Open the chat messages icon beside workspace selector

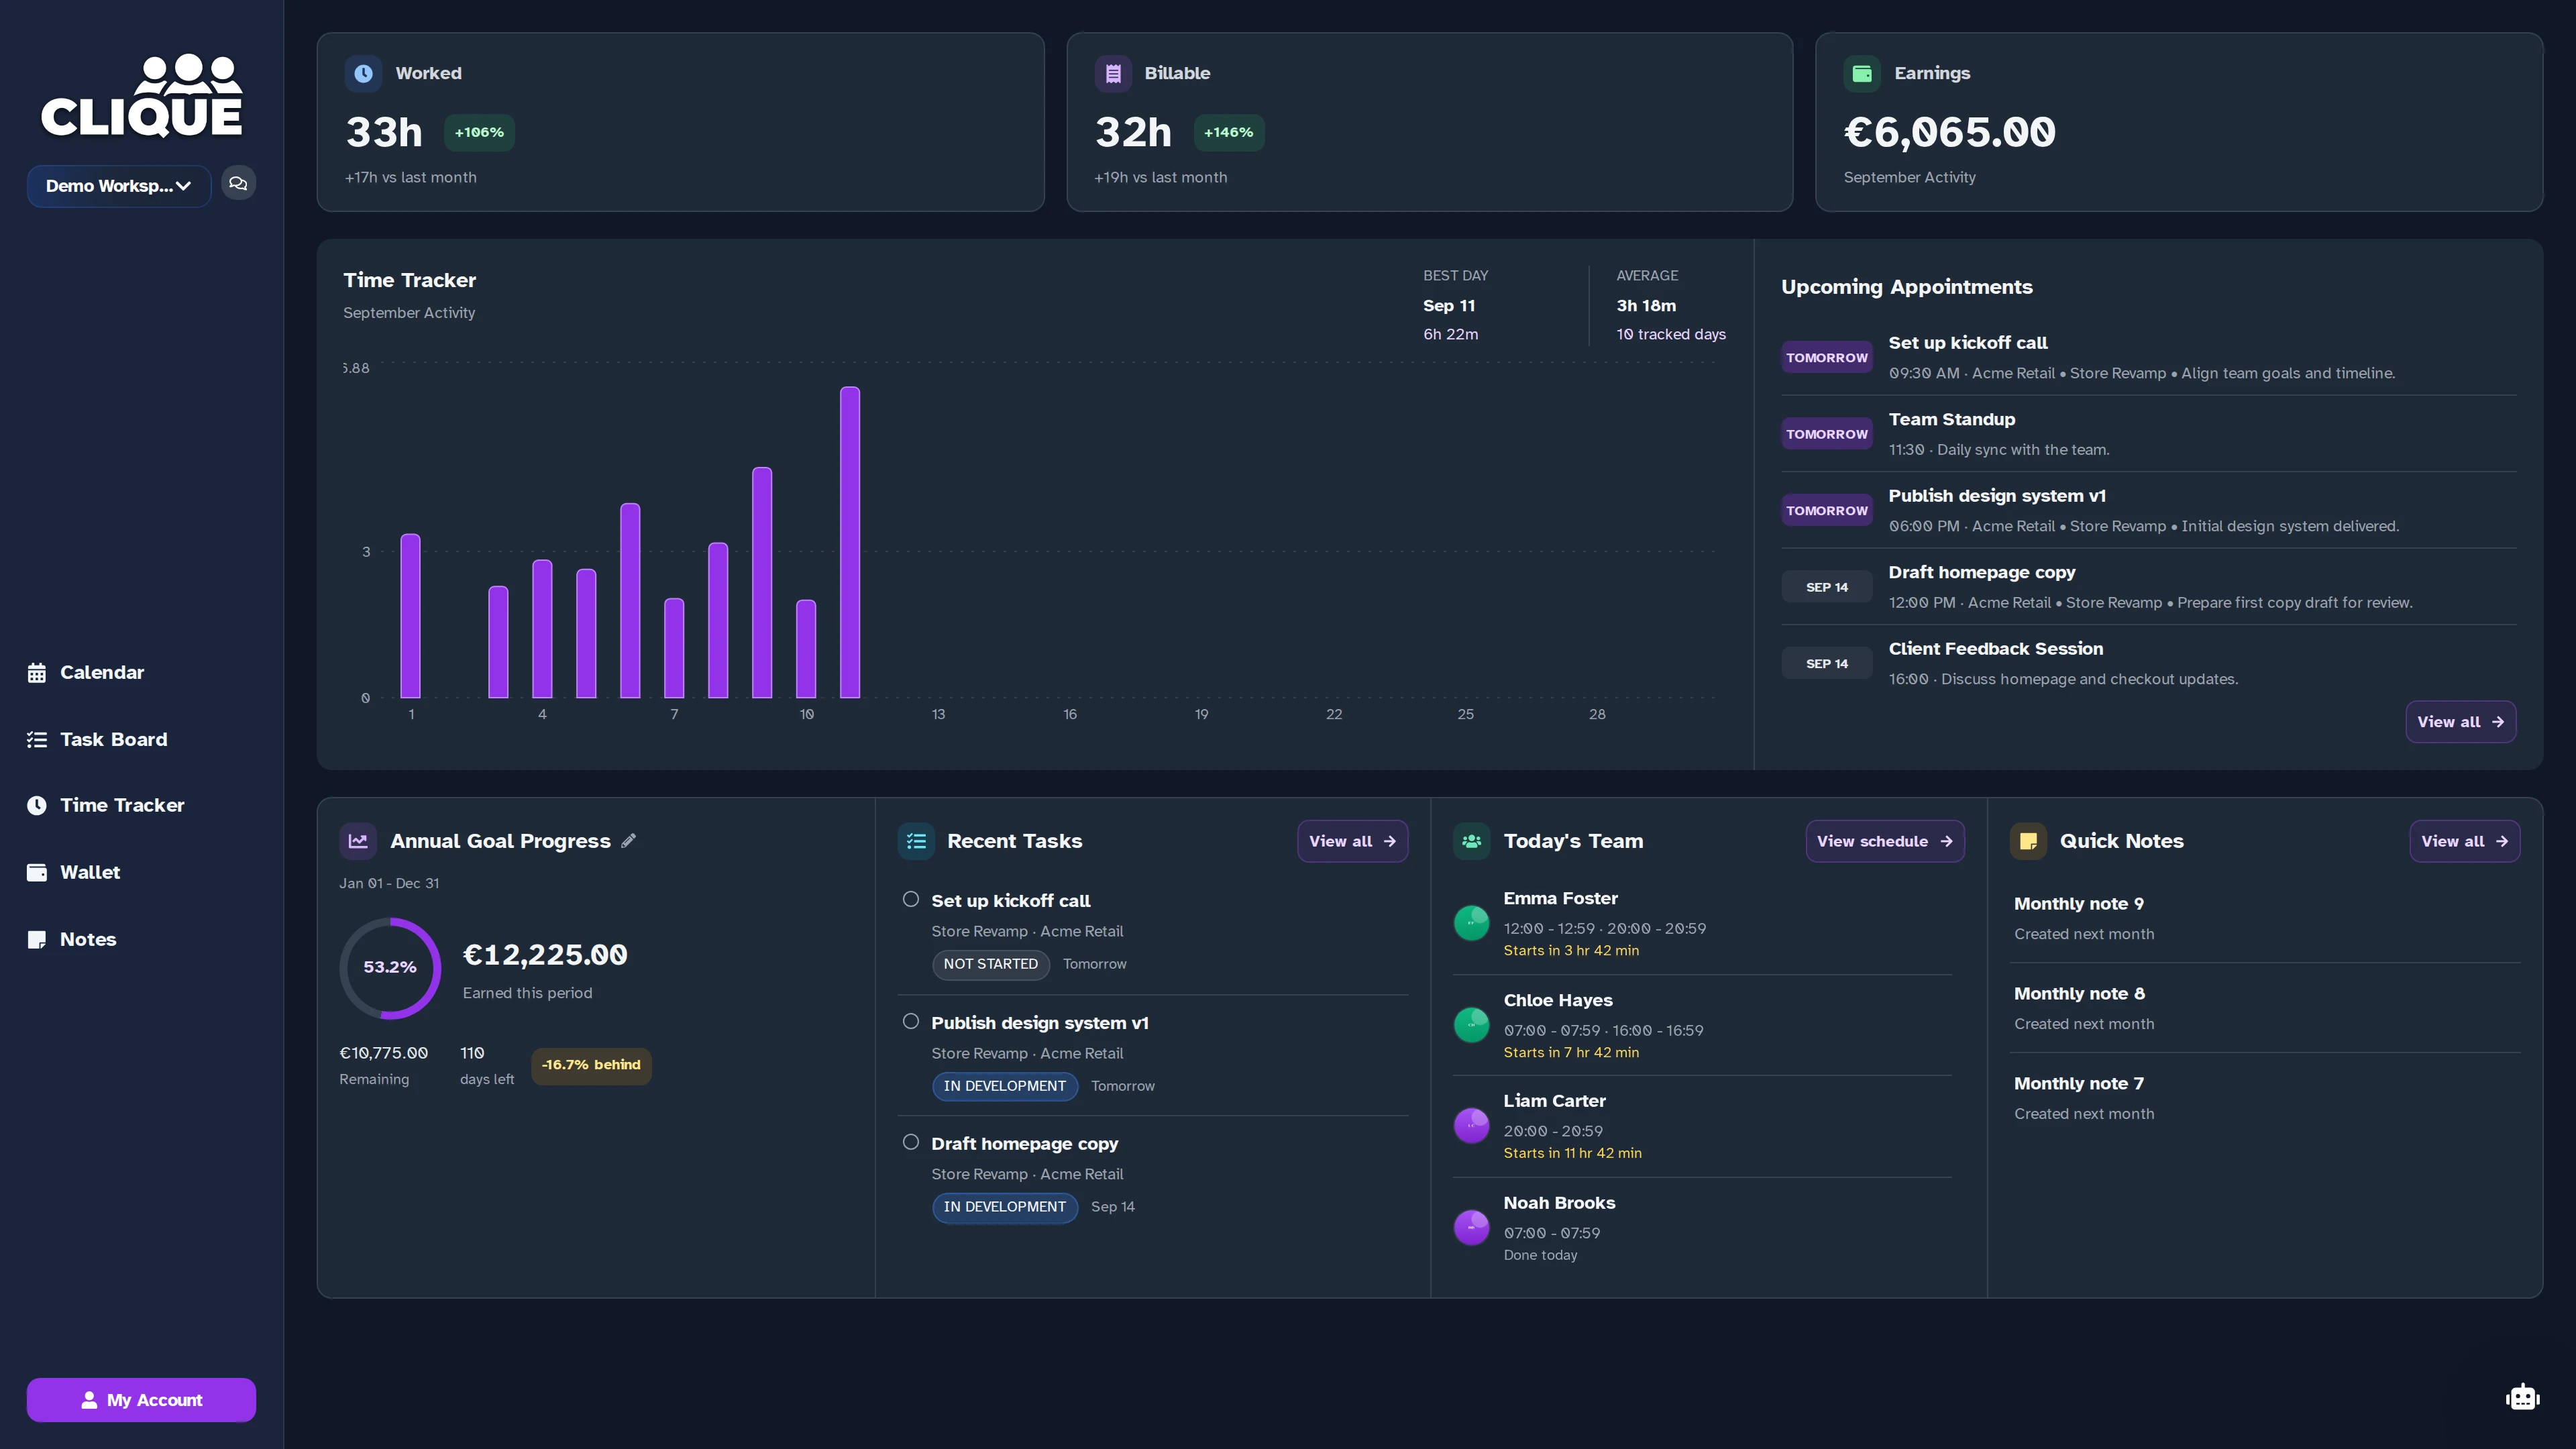[x=238, y=184]
